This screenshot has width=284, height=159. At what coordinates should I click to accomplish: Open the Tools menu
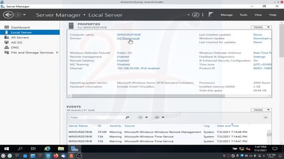pyautogui.click(x=244, y=15)
